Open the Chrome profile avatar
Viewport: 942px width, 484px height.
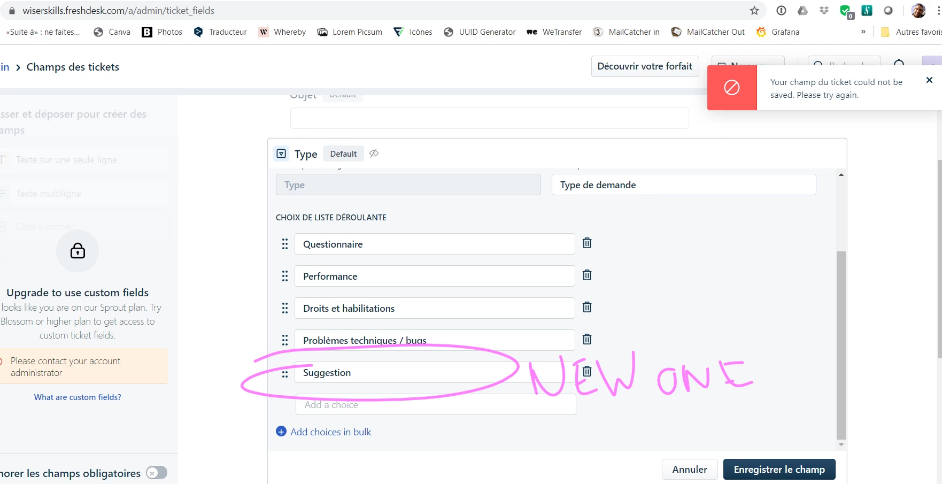click(x=918, y=11)
